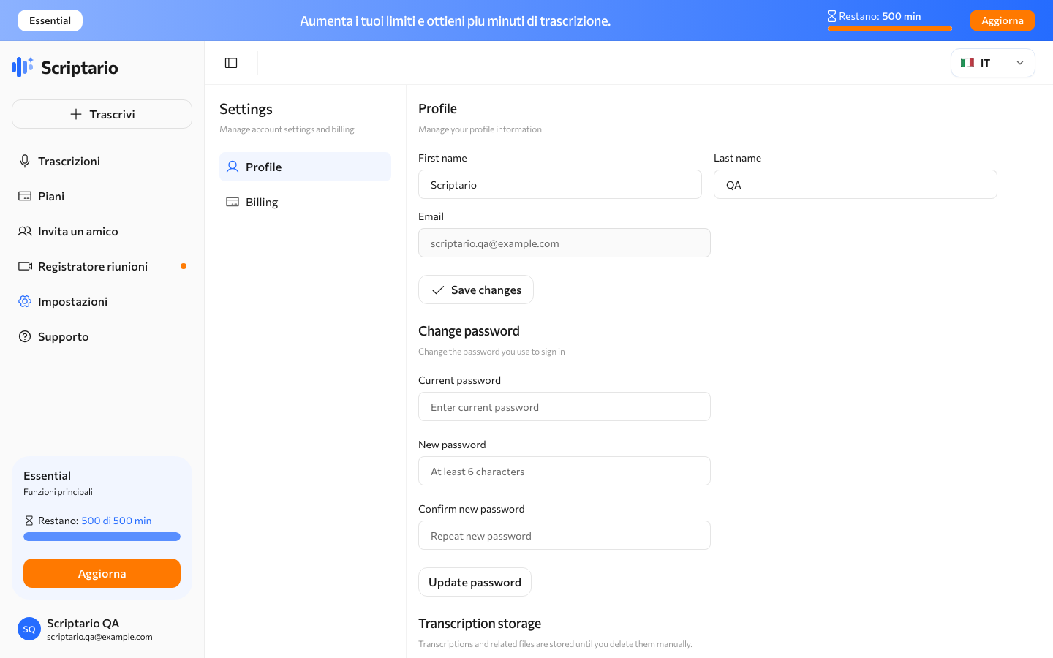Click the camera icon beside Registratore riunioni
Screen dimensions: 1053x658
[25, 266]
